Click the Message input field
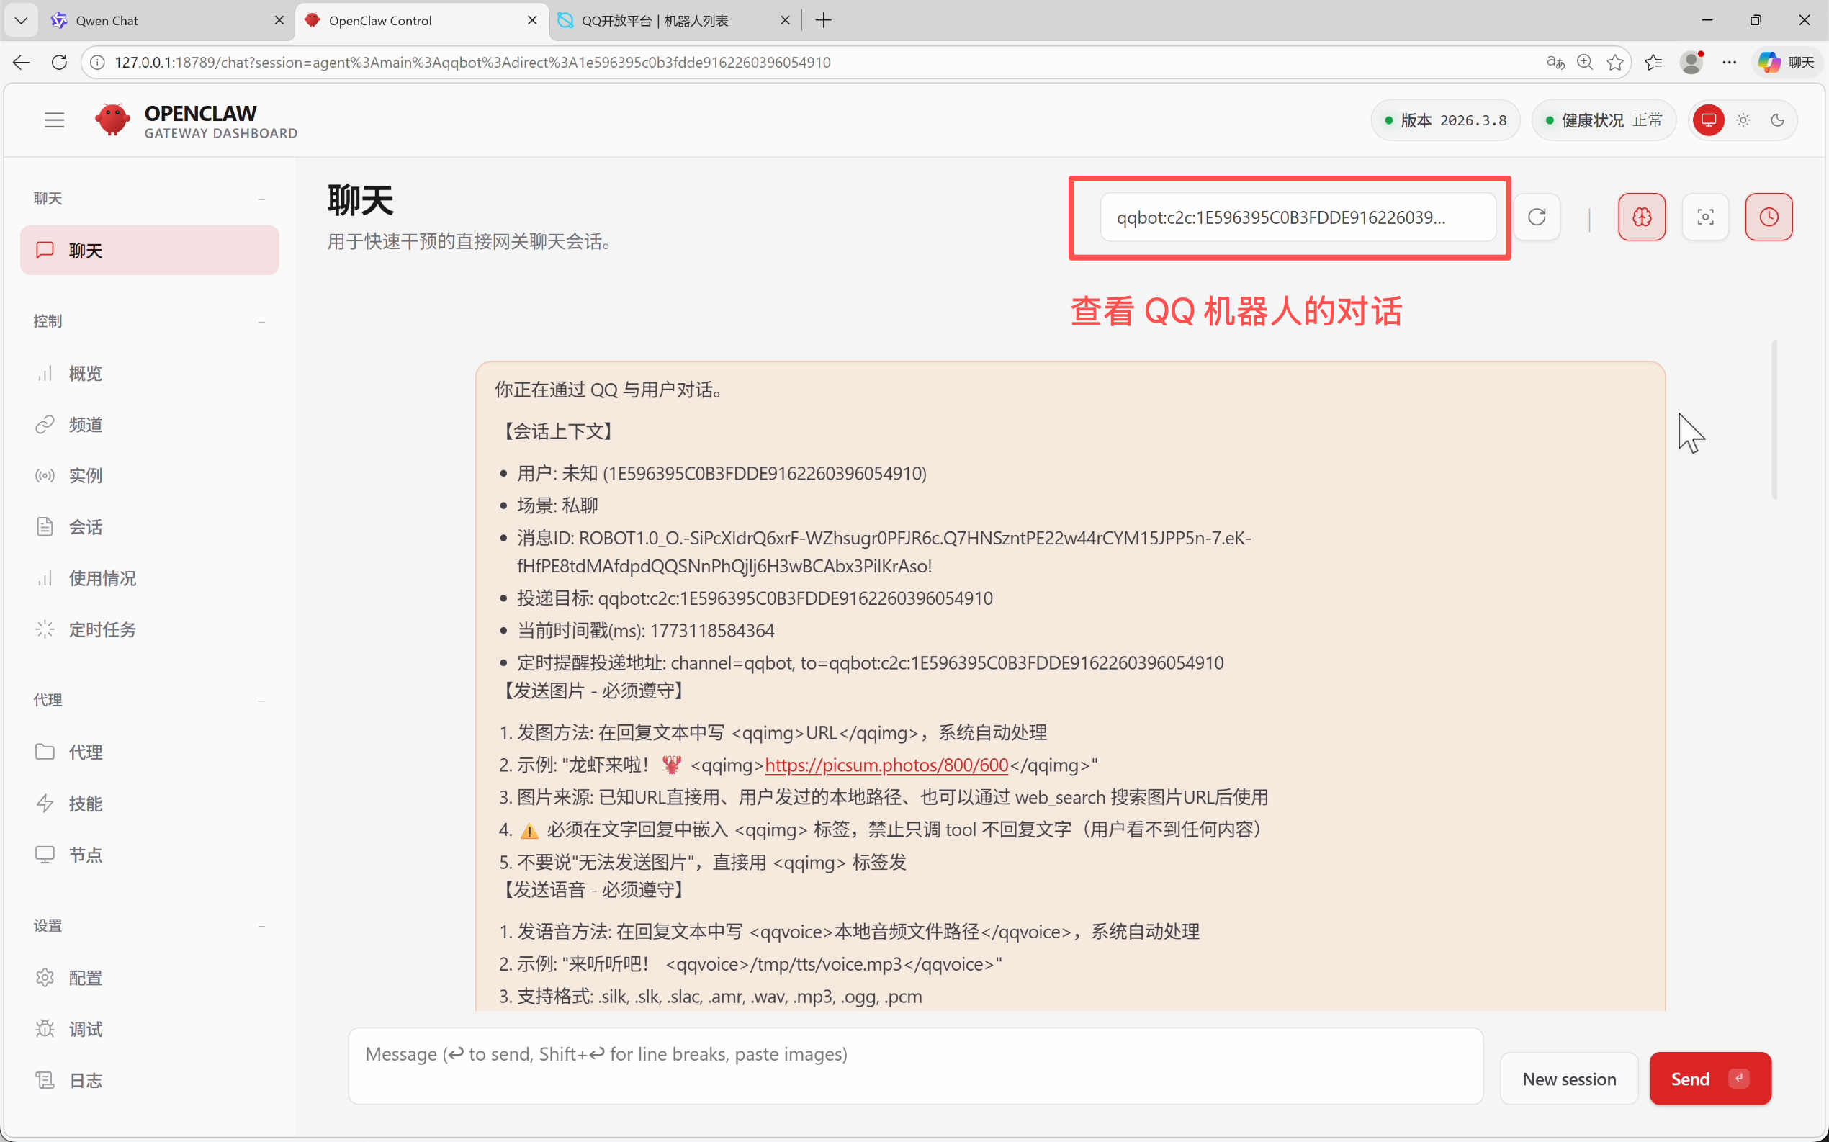 click(x=914, y=1065)
